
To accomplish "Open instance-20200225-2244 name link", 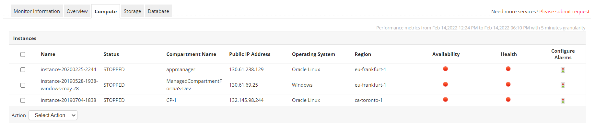I will click(x=68, y=70).
